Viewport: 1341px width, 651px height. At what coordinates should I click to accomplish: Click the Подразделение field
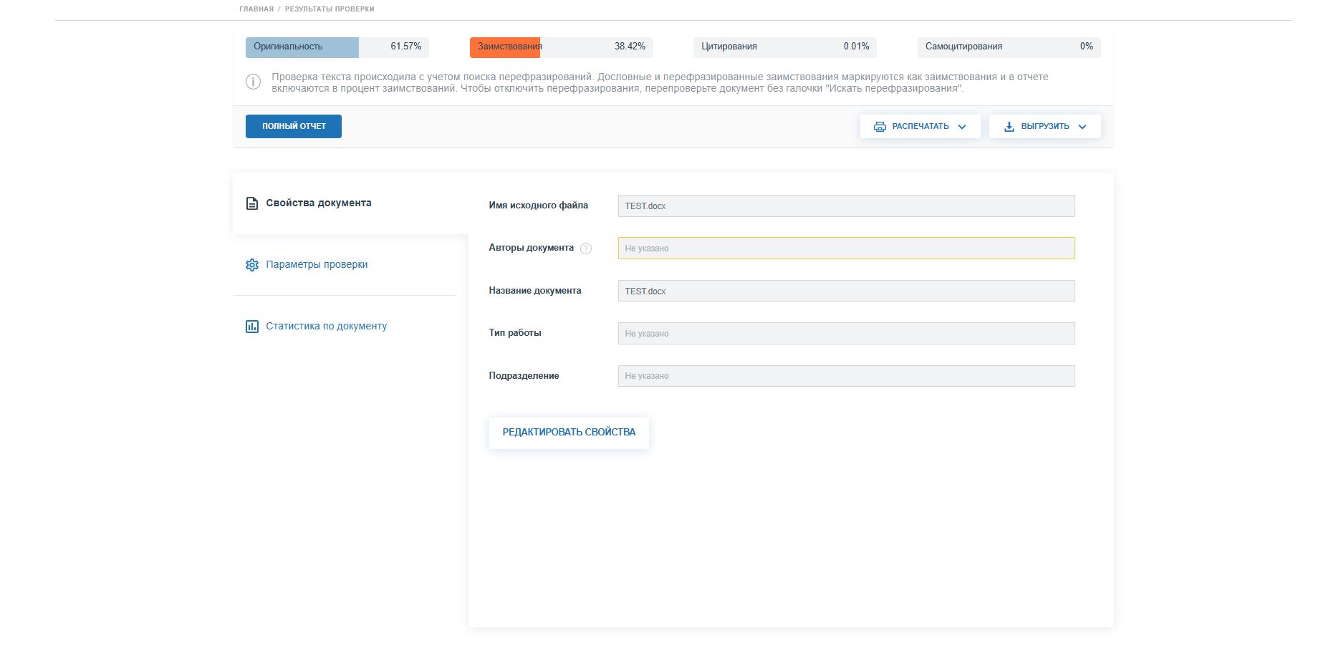(x=846, y=376)
